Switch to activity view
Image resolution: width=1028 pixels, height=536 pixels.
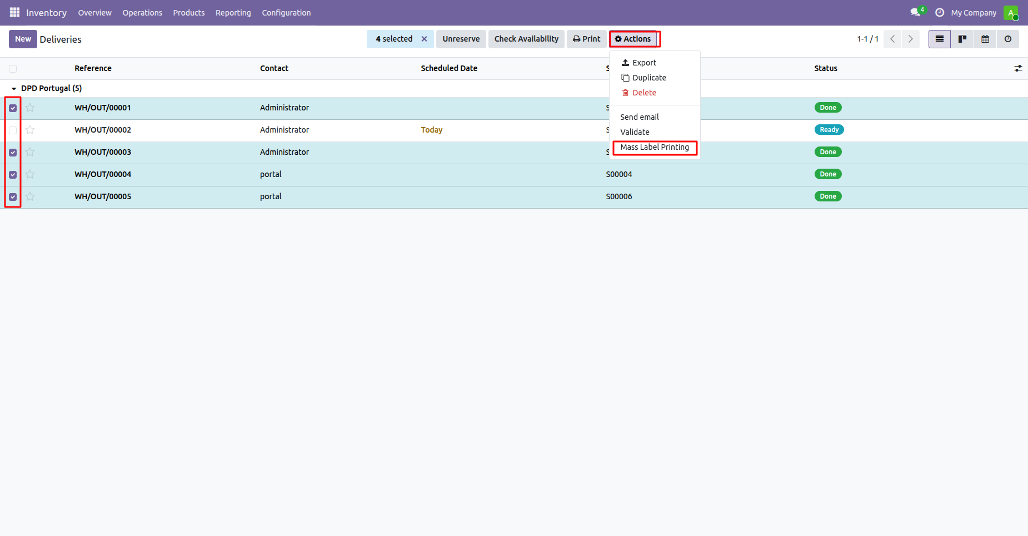(1008, 39)
